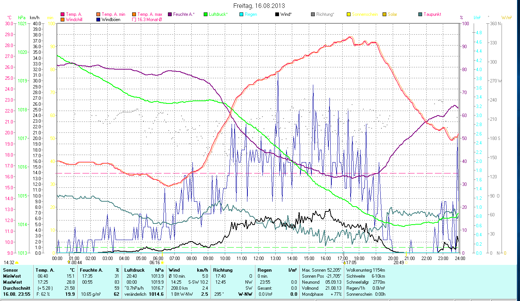Click the teal Taupunkt legend square
520x301 pixels.
click(420, 14)
